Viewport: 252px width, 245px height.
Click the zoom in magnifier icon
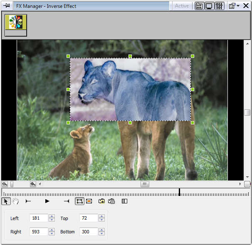coord(33,184)
